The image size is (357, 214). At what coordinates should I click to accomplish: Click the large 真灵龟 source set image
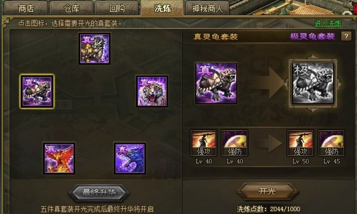[216, 83]
